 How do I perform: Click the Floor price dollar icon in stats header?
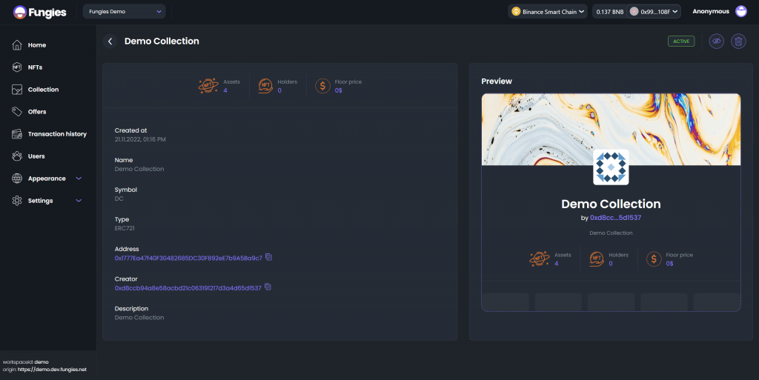point(322,86)
